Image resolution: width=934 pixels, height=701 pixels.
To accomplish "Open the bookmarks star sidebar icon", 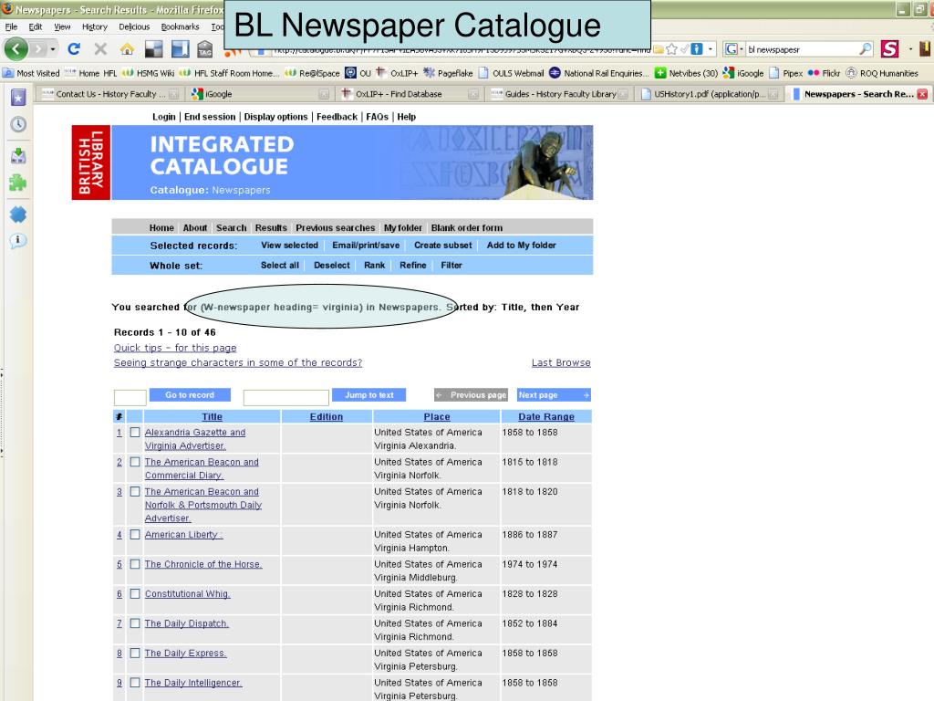I will (18, 98).
